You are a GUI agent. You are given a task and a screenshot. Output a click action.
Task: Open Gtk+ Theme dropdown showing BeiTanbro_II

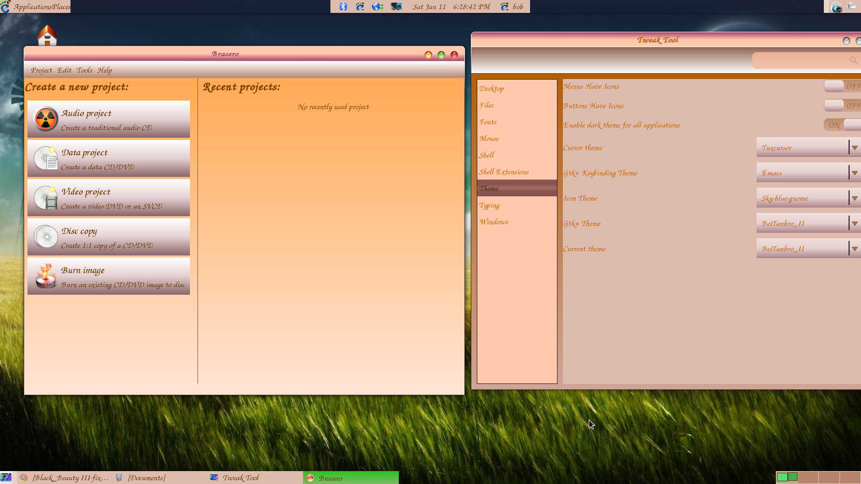pos(808,223)
